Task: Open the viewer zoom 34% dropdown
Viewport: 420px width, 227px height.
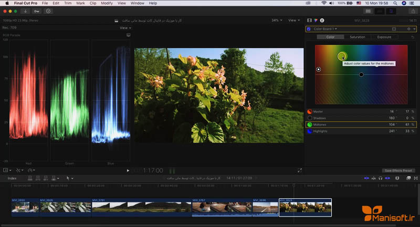Action: (x=277, y=20)
